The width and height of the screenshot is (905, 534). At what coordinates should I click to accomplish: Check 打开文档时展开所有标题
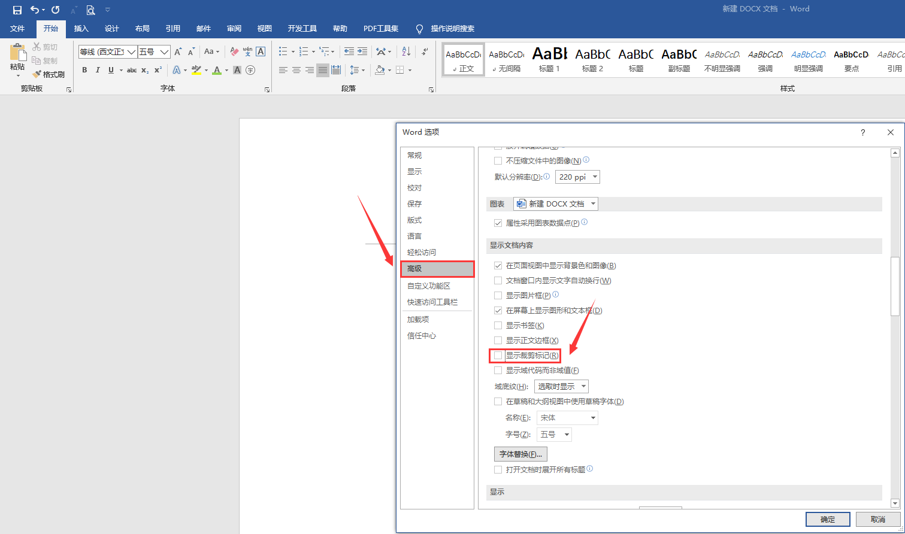(498, 470)
